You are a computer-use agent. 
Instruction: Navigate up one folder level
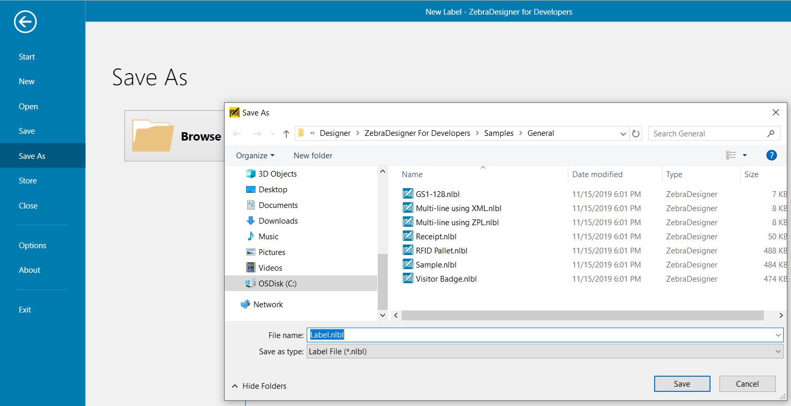point(286,133)
